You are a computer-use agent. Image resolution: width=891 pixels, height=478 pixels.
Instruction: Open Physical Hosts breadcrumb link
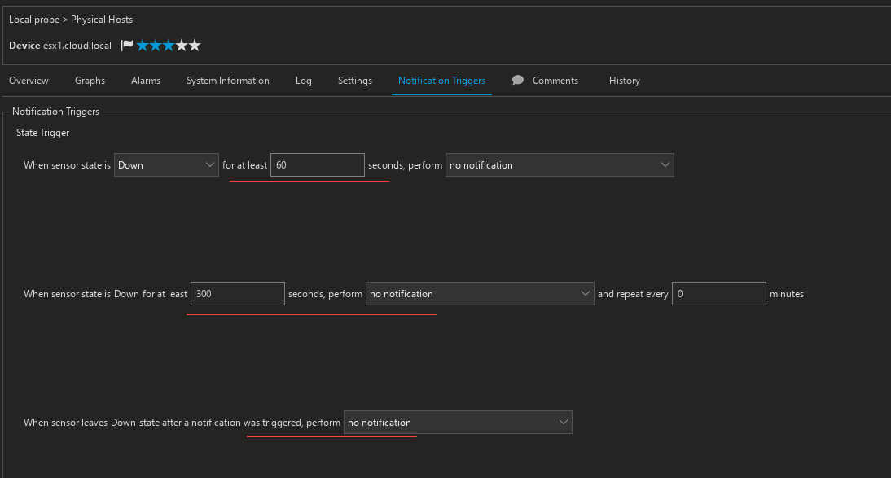102,19
